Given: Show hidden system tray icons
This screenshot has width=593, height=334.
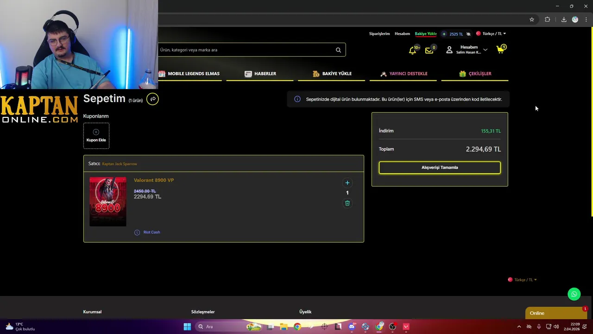Looking at the screenshot, I should pyautogui.click(x=519, y=327).
